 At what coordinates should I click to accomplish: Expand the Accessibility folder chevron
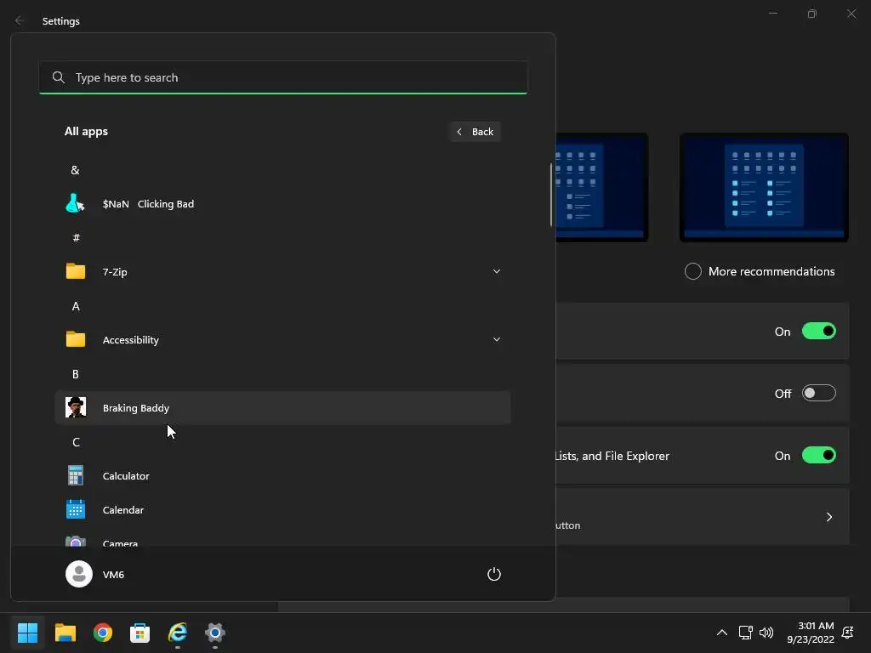[497, 339]
